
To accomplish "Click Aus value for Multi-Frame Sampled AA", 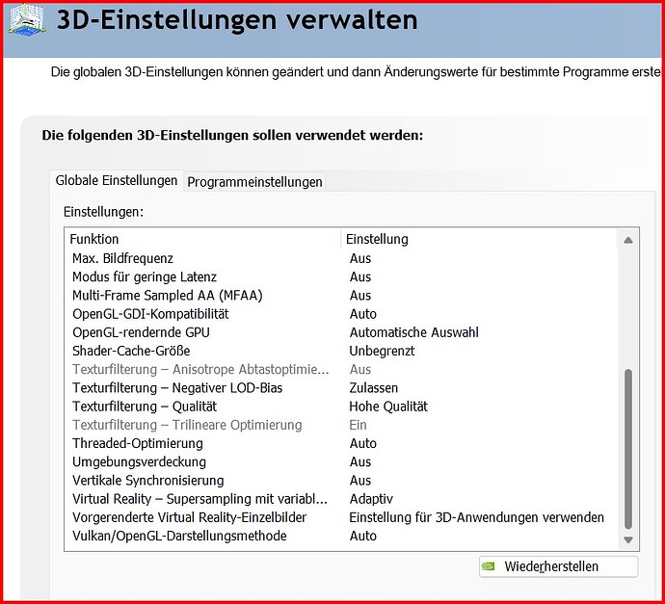I will click(360, 296).
